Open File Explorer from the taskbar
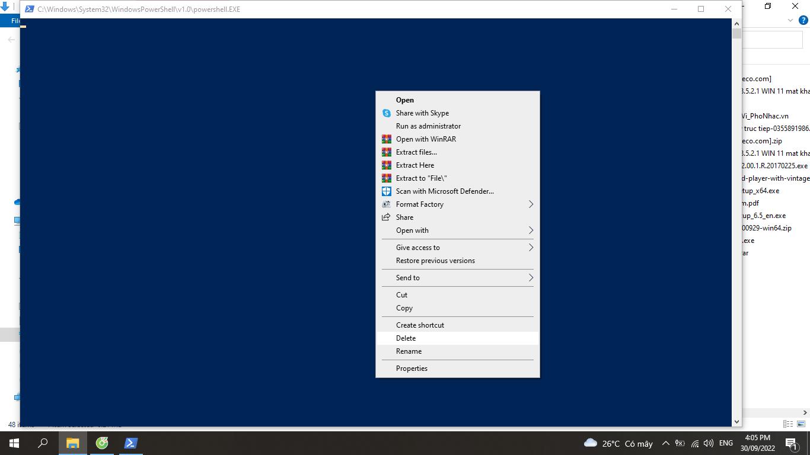The height and width of the screenshot is (455, 810). coord(72,443)
